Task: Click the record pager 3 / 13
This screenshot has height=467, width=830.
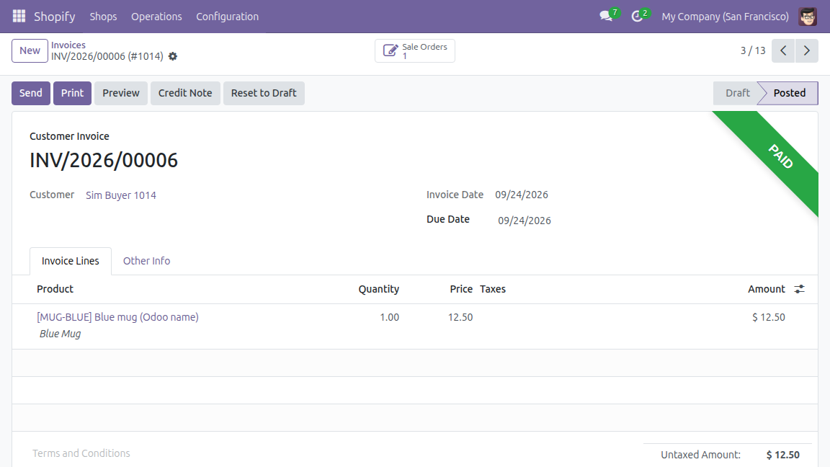Action: coord(753,51)
